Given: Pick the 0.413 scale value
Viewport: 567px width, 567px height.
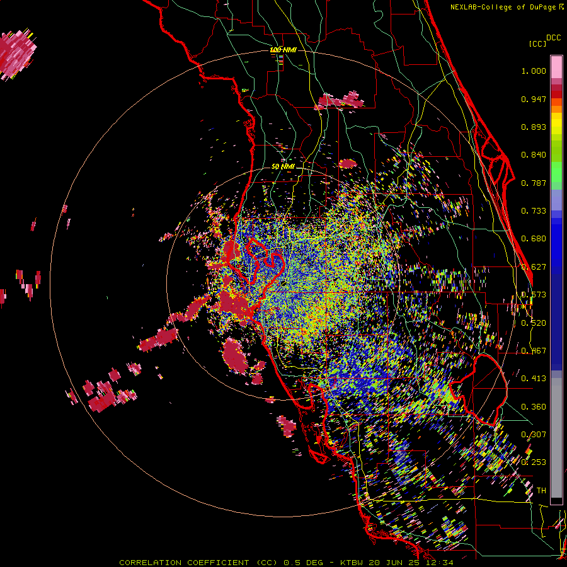Looking at the screenshot, I should pyautogui.click(x=534, y=379).
